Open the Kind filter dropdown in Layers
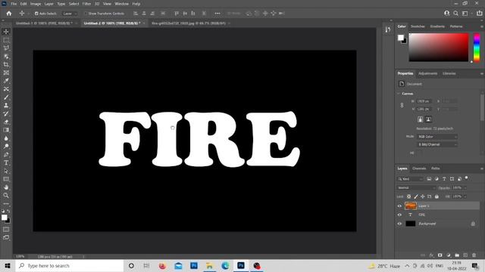 (410, 179)
